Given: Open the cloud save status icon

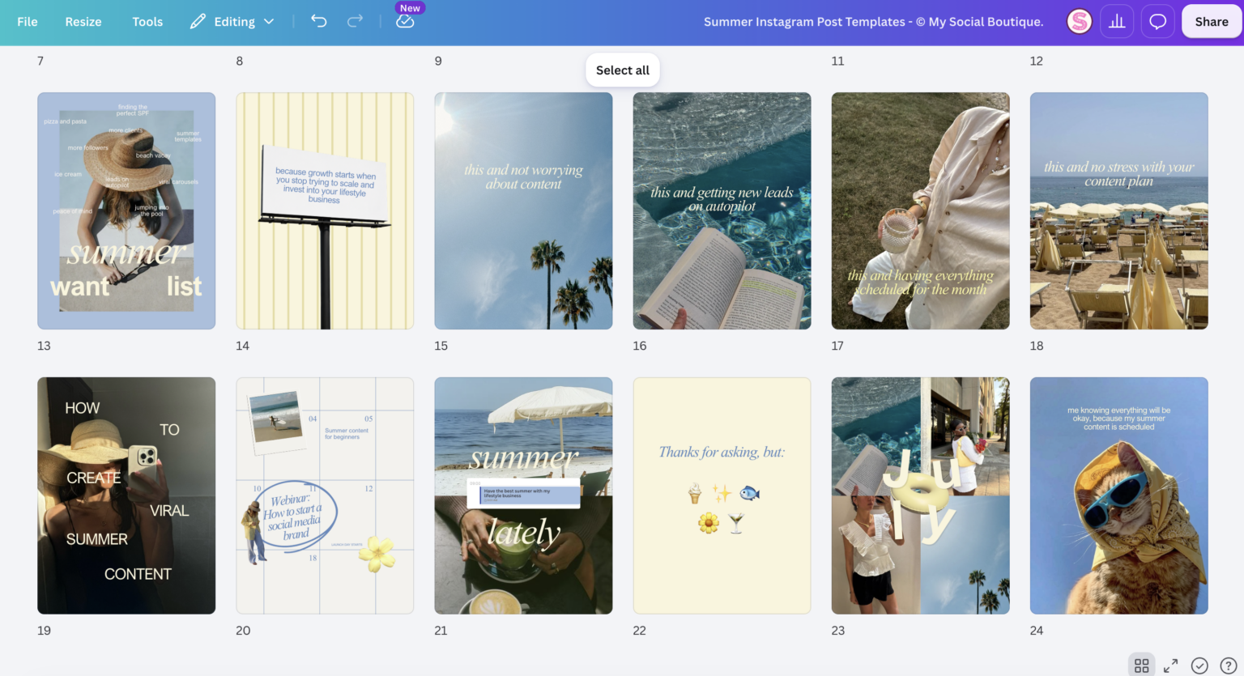Looking at the screenshot, I should 405,22.
